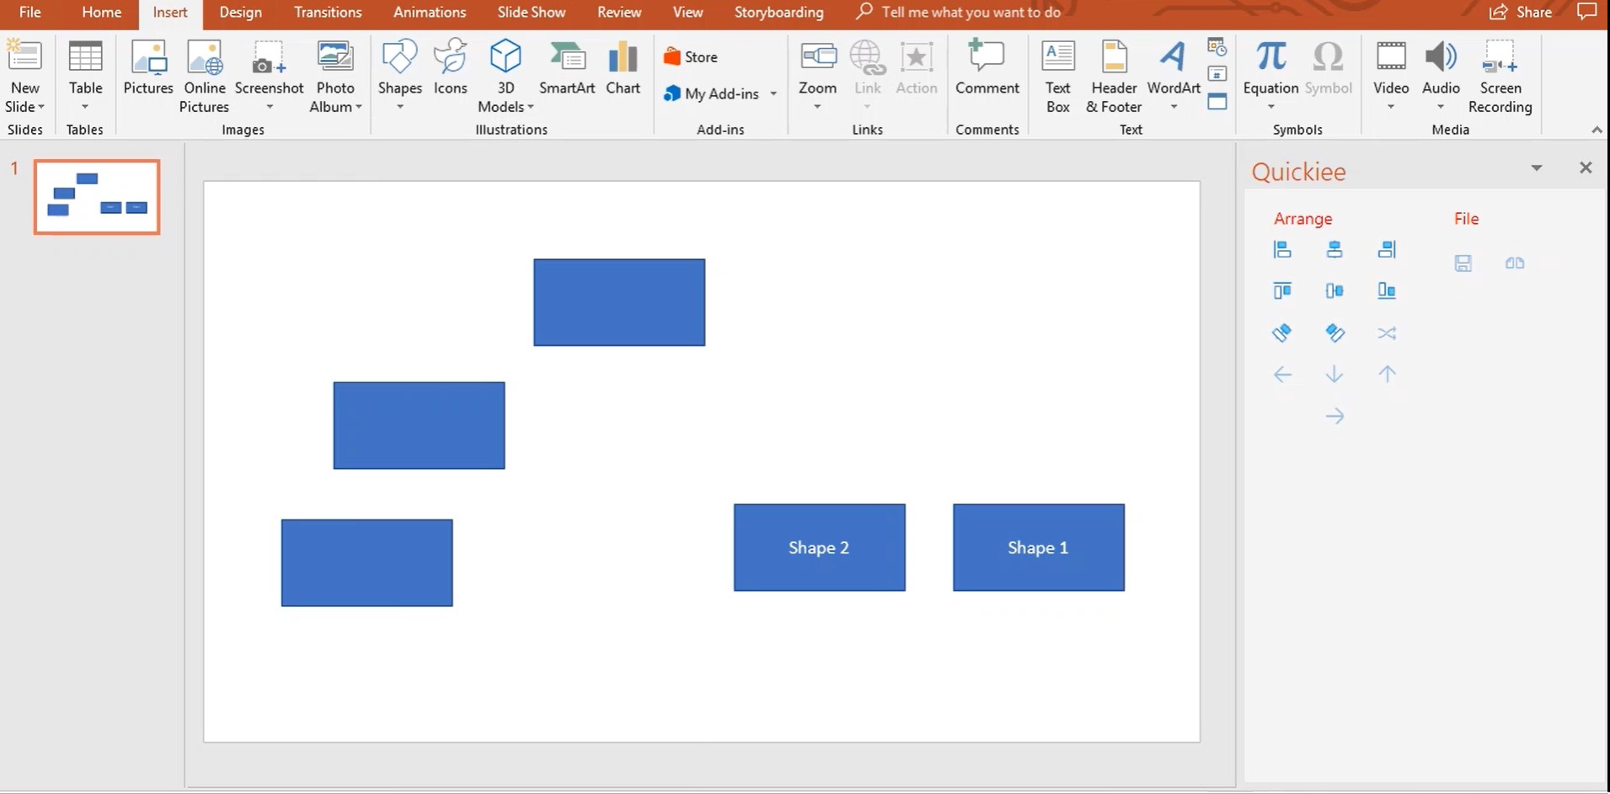This screenshot has height=794, width=1610.
Task: Select the Shape 1 rectangle
Action: point(1039,547)
